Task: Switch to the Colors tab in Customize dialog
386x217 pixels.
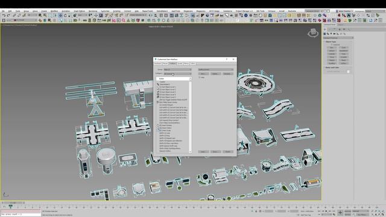Action: [193, 64]
